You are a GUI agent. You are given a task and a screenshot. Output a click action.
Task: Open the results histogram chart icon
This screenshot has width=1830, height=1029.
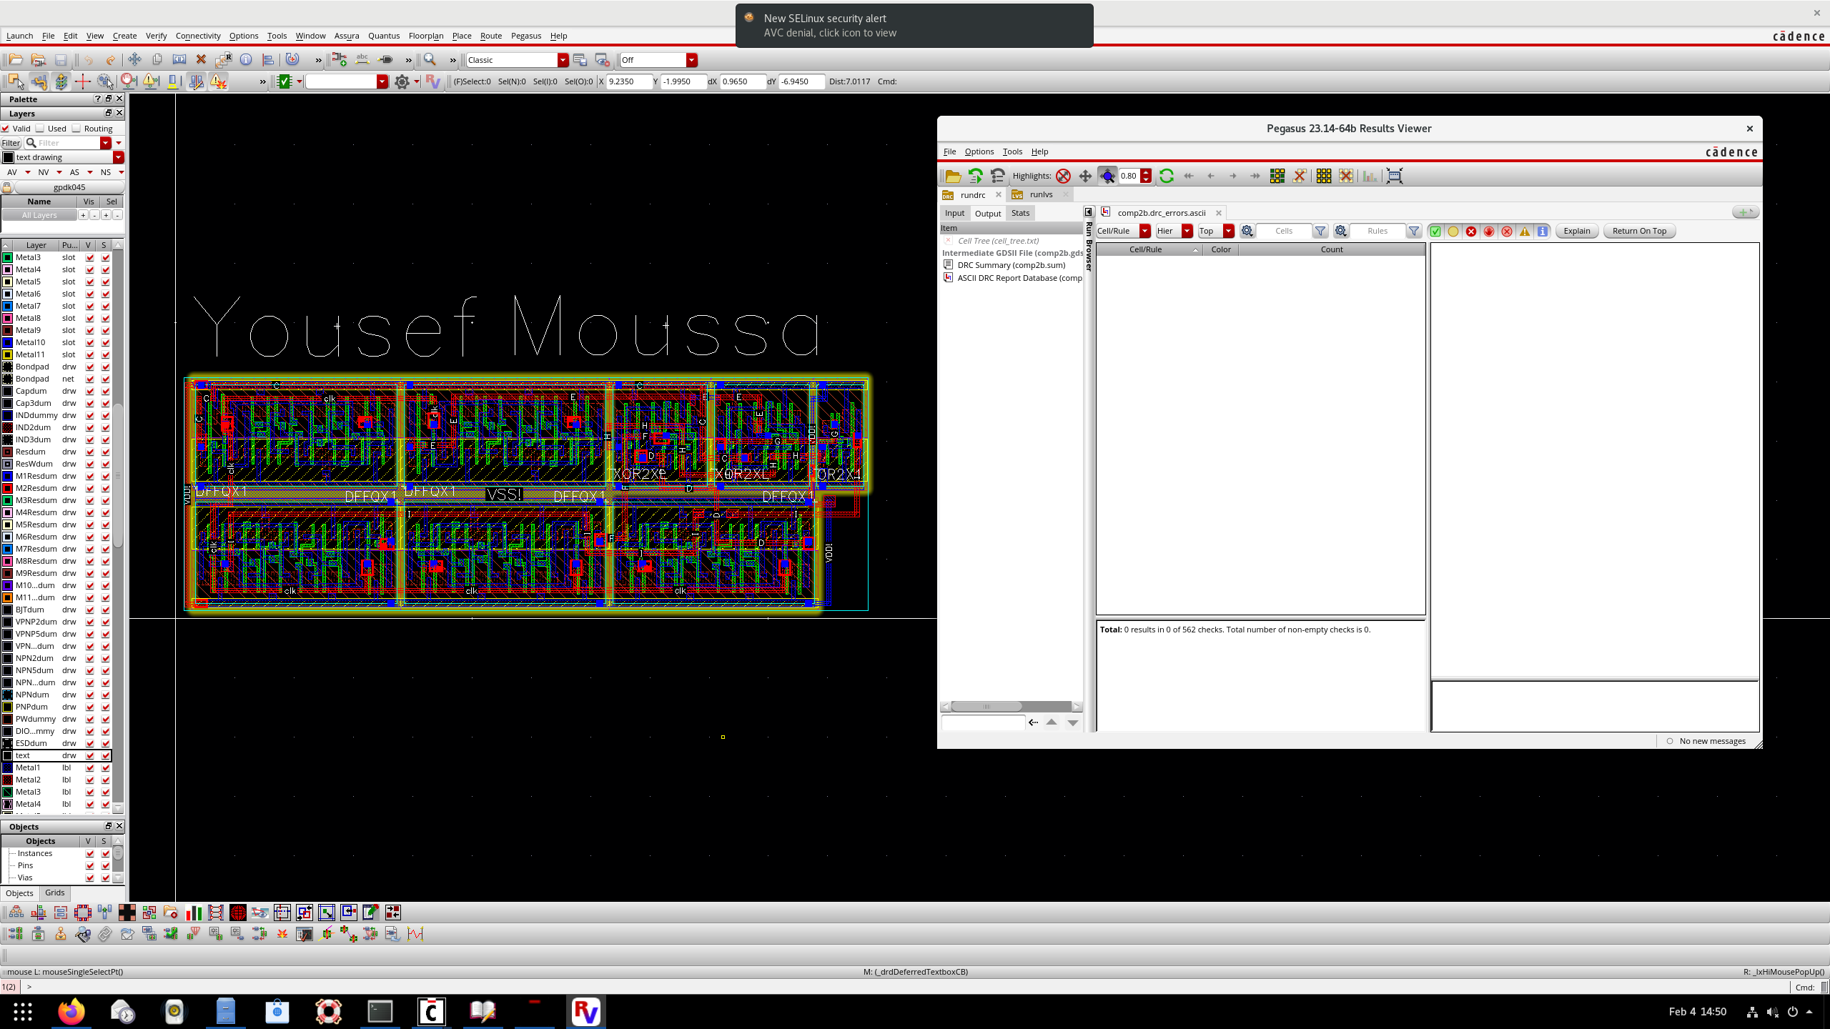(1369, 176)
